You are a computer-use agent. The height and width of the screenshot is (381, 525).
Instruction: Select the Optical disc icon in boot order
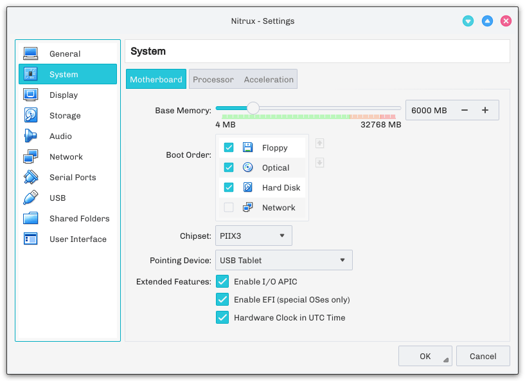248,167
